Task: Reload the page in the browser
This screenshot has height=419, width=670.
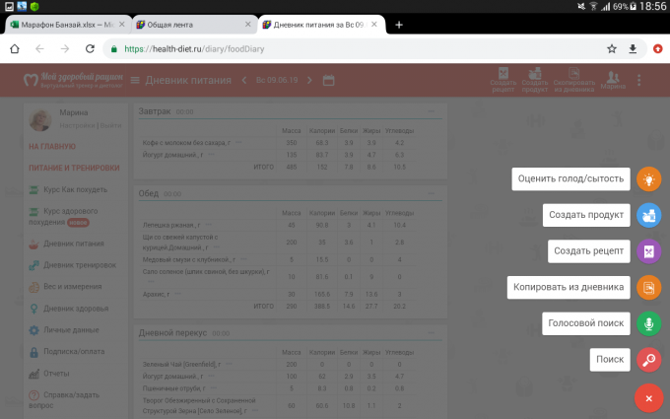Action: pos(89,48)
